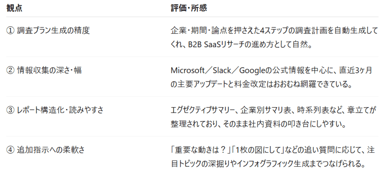Click the 観点 column header
384x174 pixels.
coord(14,8)
